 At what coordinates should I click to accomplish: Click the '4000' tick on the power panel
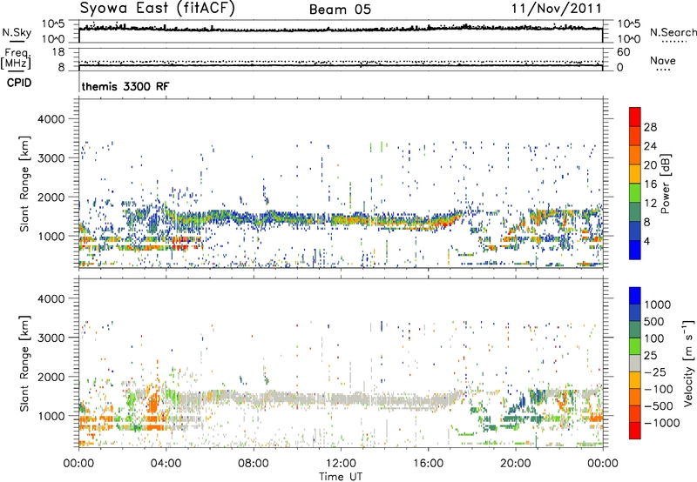(51, 119)
